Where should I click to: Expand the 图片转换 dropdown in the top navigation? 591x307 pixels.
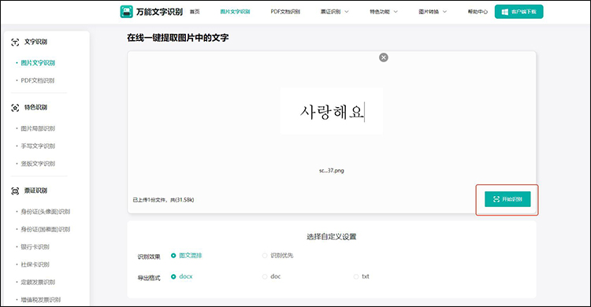pyautogui.click(x=433, y=12)
